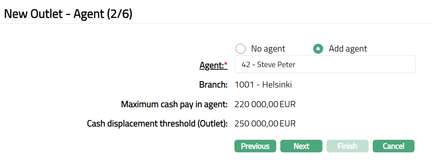The width and height of the screenshot is (432, 162).
Task: Click EUR beside the 220 000,00 amount
Action: coord(288,105)
